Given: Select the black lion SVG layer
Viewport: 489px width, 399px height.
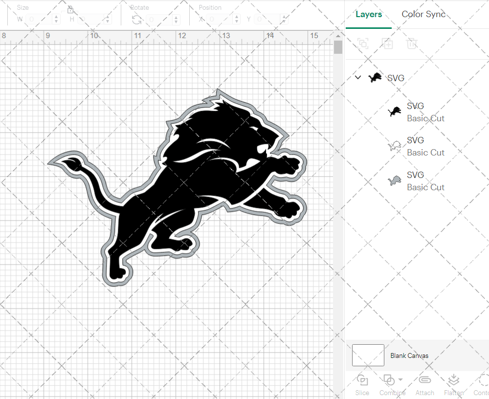Looking at the screenshot, I should point(416,112).
